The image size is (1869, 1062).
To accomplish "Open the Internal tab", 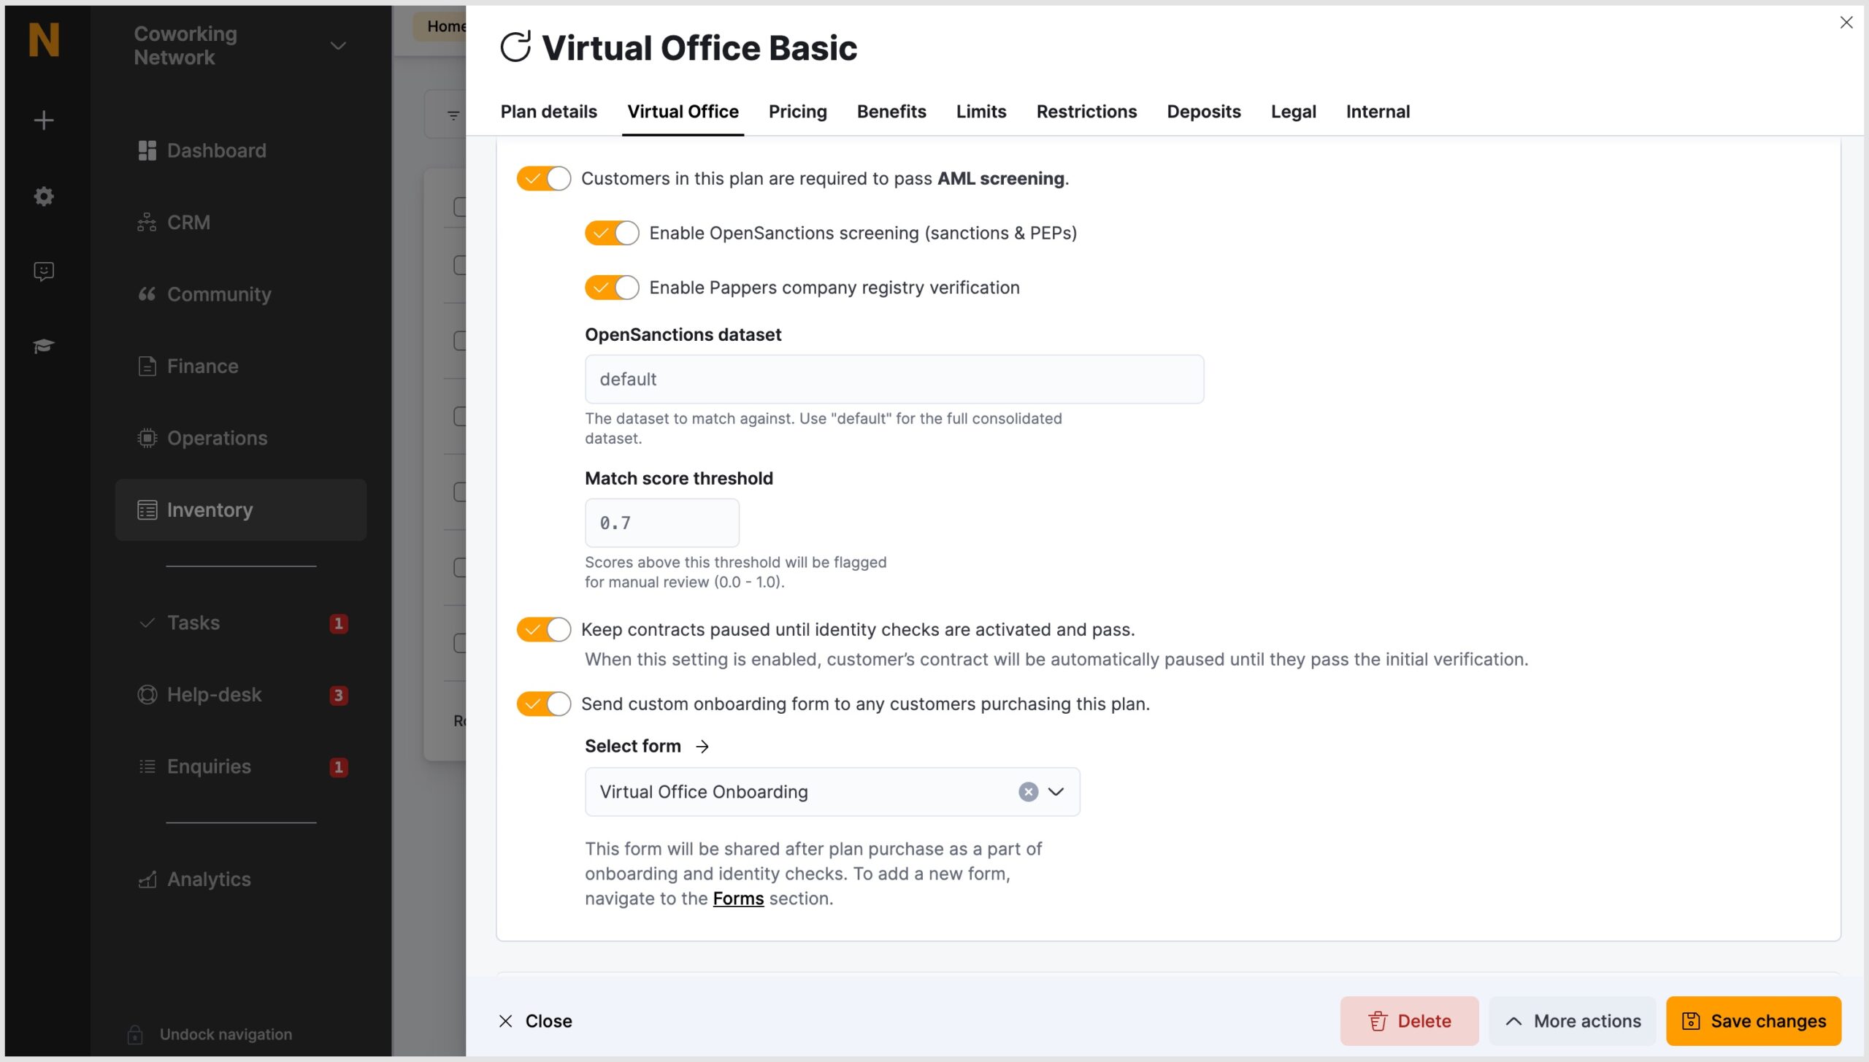I will pos(1378,112).
